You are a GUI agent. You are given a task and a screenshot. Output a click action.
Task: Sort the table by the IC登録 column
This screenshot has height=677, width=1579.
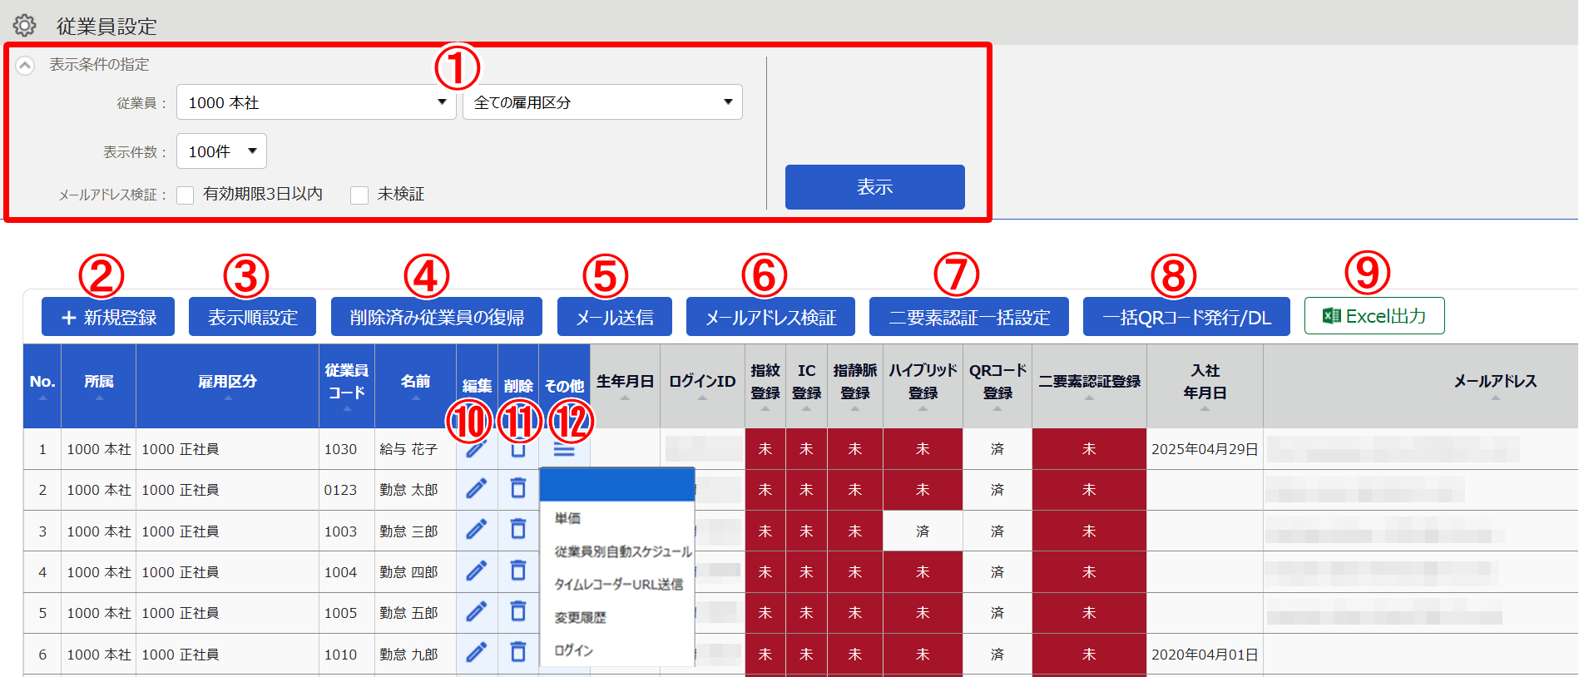click(806, 408)
